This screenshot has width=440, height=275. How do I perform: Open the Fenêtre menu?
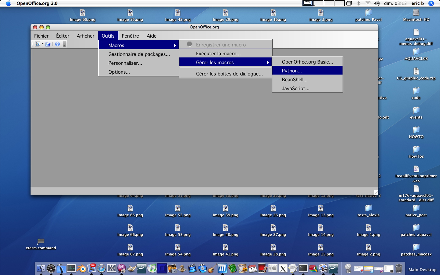tap(130, 36)
